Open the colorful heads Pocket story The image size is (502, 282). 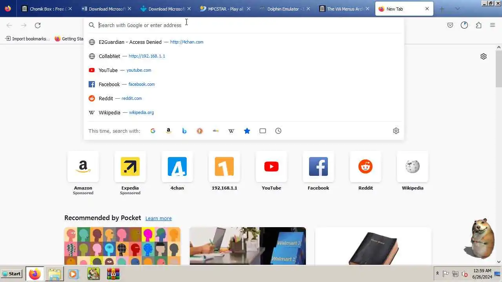point(122,246)
